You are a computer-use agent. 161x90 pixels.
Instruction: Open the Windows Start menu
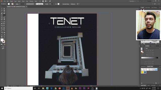[2, 88]
